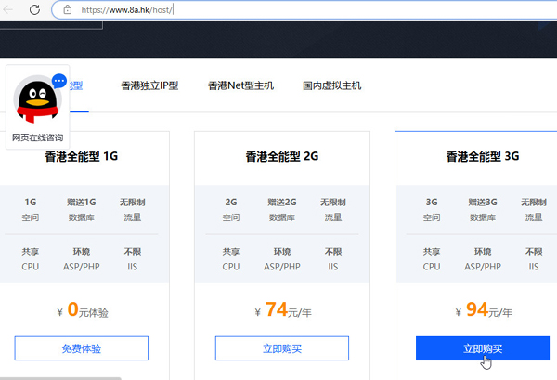Viewport: 557px width, 380px height.
Task: Switch to 国内虚拟主机 tab
Action: pyautogui.click(x=332, y=85)
